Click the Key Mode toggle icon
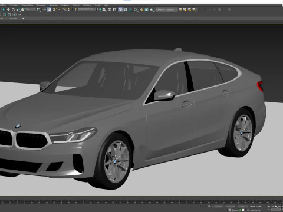 (269, 210)
